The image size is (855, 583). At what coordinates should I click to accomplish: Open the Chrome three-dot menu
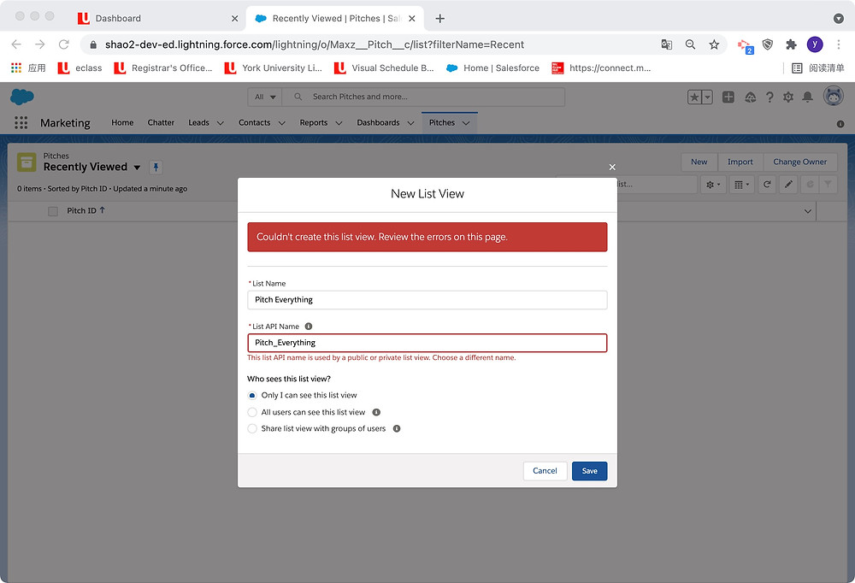[x=839, y=44]
